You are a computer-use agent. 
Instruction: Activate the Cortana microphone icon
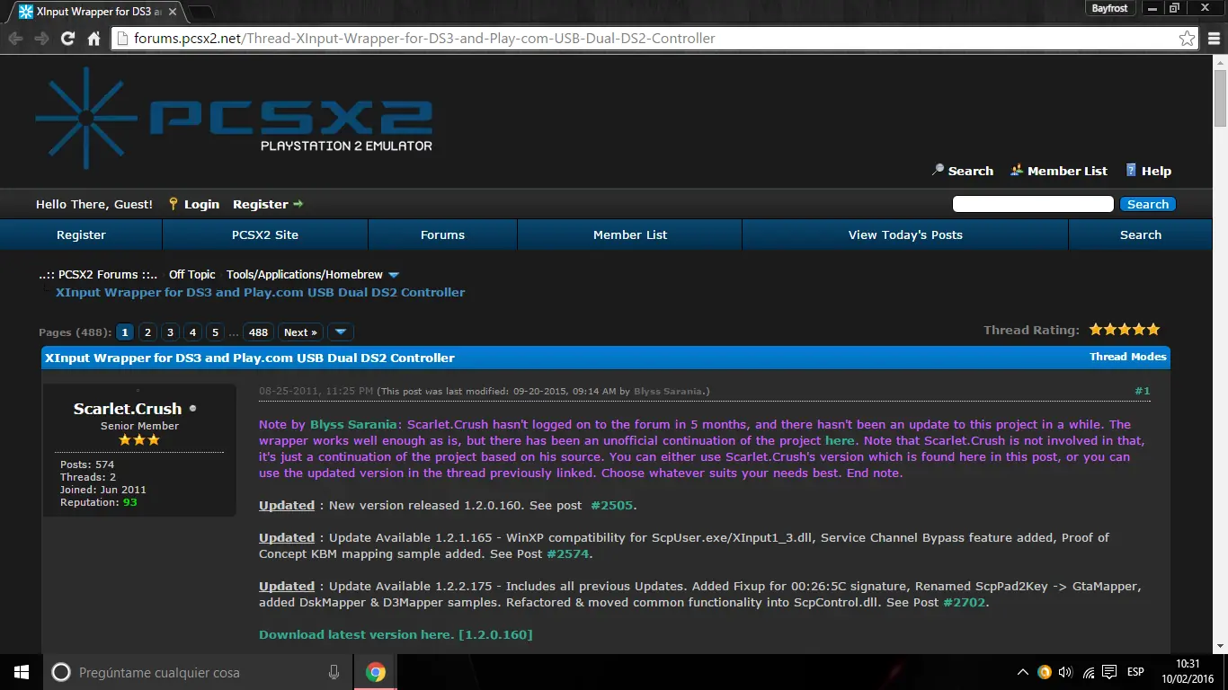click(334, 672)
